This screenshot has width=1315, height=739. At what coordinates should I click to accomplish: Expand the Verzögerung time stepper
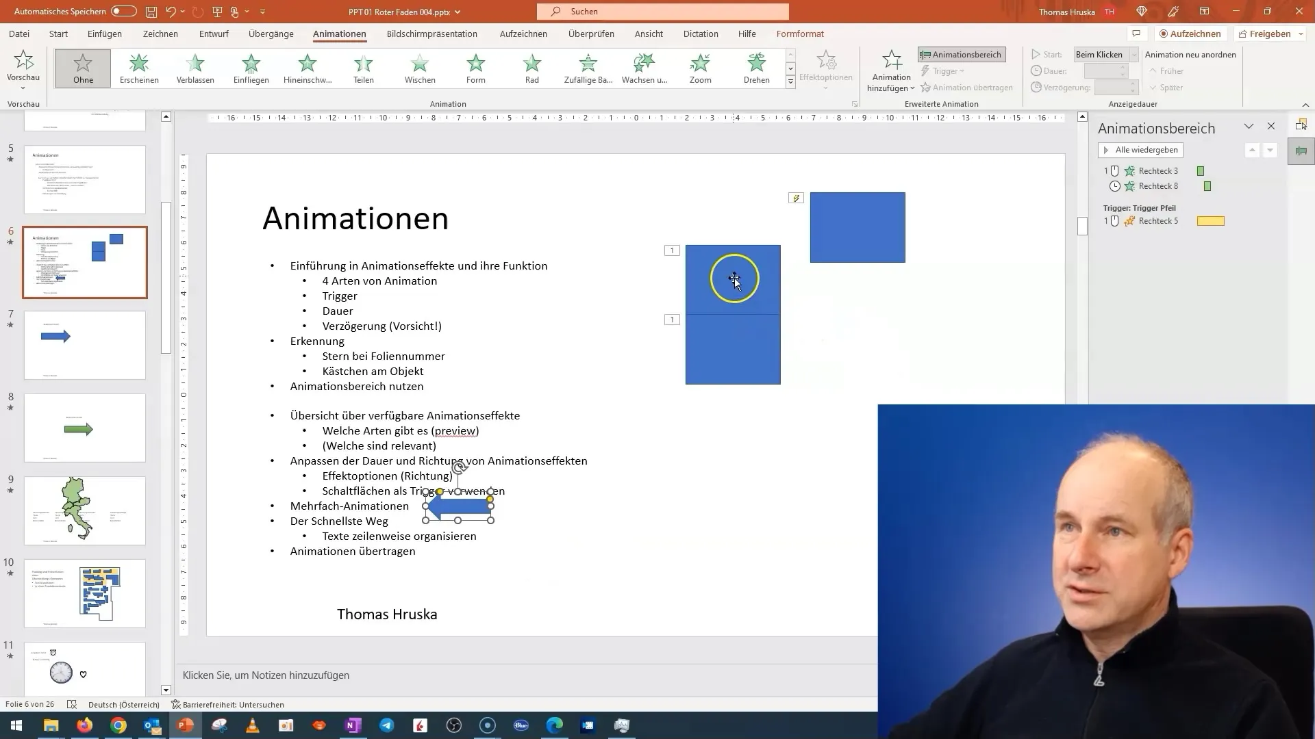[x=1136, y=84]
